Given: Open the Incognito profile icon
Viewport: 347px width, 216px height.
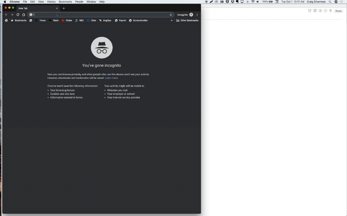Looking at the screenshot, I should click(191, 15).
